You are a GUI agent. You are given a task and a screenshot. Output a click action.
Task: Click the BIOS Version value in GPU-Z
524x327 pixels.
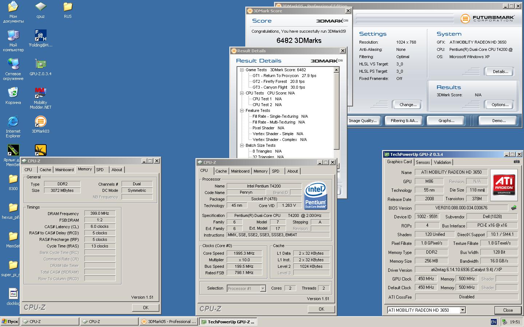461,208
